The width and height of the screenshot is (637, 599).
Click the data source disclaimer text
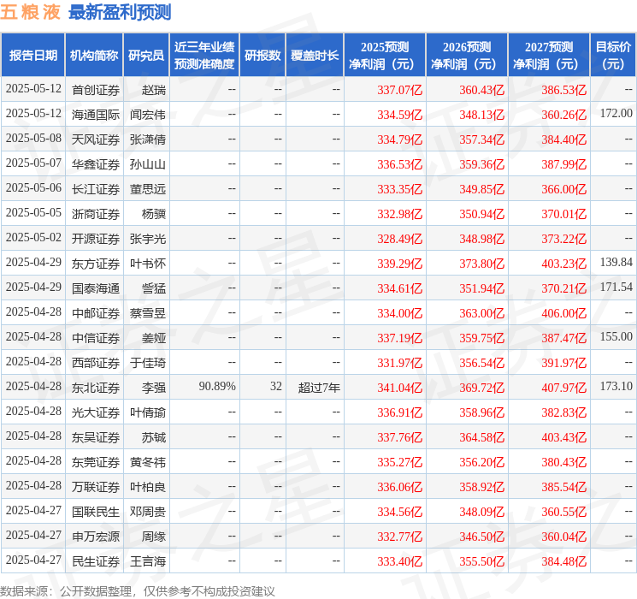[x=138, y=590]
